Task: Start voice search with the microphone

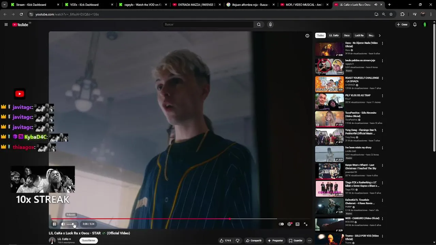Action: pyautogui.click(x=270, y=24)
